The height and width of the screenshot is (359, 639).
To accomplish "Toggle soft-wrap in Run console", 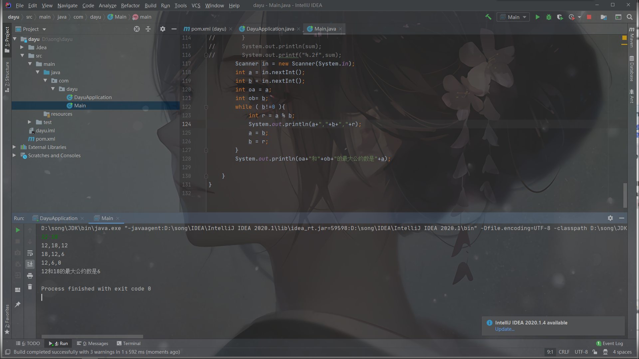I will point(30,253).
